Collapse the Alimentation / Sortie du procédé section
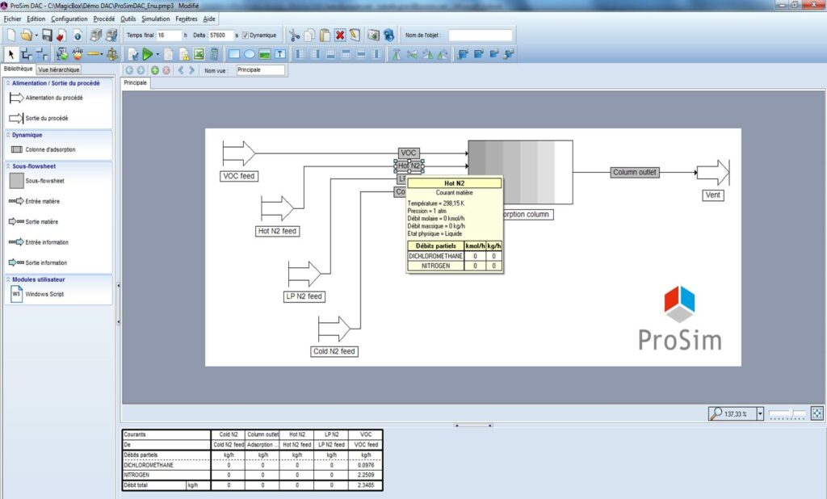The width and height of the screenshot is (827, 499). point(8,83)
